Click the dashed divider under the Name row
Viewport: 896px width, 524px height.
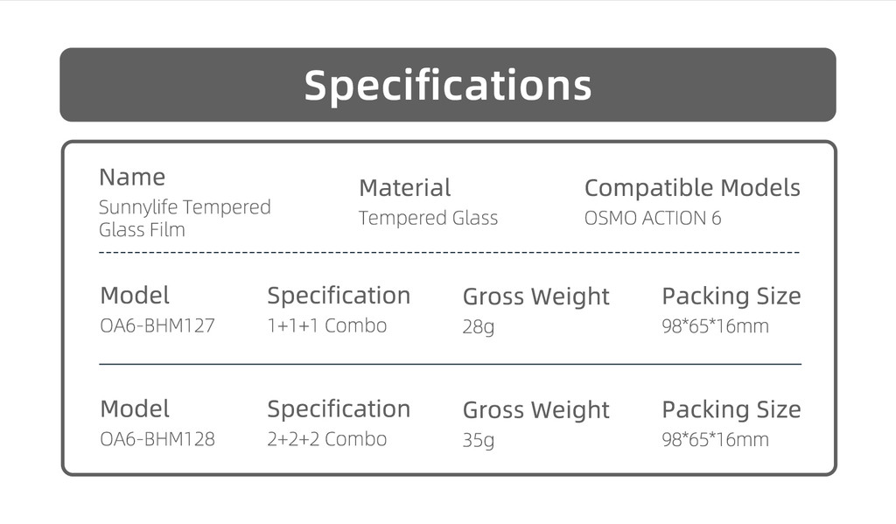[449, 253]
